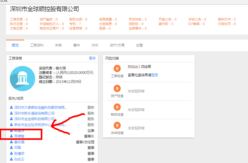The image size is (248, 163).
Task: Click person icon beside 邓昊
Action: click(11, 148)
